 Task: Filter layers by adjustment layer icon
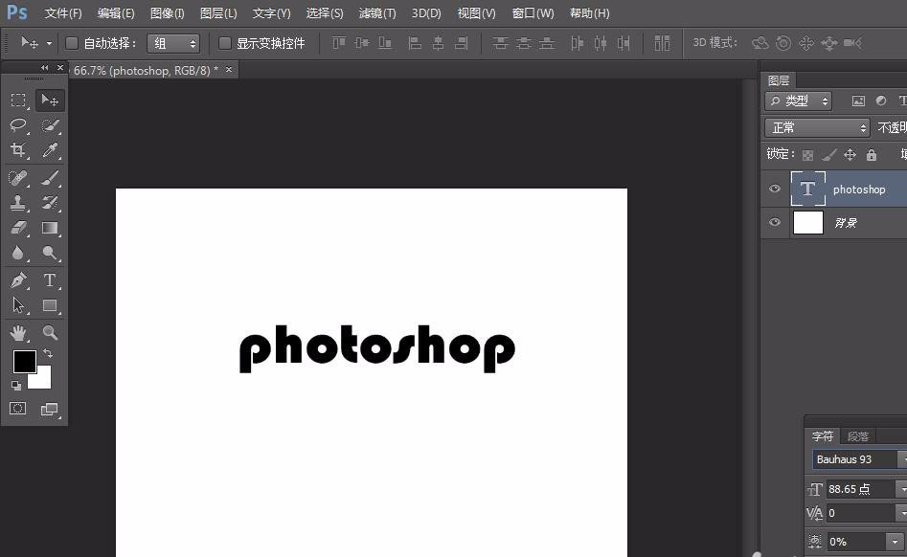881,101
